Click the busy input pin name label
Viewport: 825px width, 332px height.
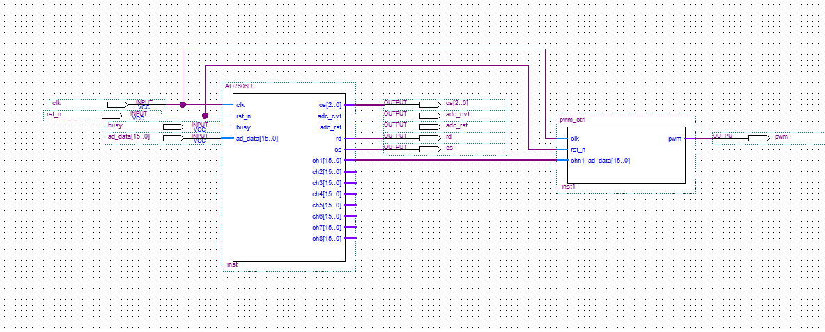click(115, 125)
